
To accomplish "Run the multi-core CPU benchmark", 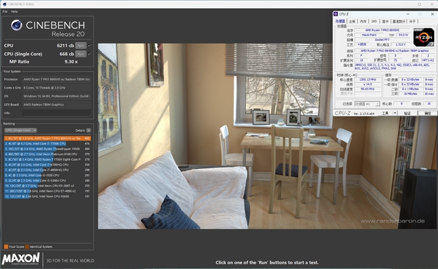I will tap(80, 45).
